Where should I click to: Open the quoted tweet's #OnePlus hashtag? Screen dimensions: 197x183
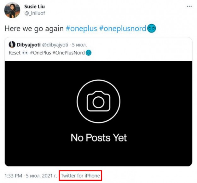coord(41,53)
